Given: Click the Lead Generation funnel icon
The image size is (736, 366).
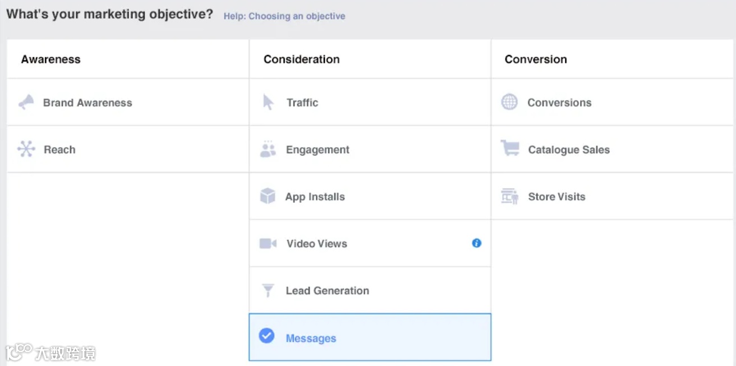Looking at the screenshot, I should pyautogui.click(x=268, y=291).
